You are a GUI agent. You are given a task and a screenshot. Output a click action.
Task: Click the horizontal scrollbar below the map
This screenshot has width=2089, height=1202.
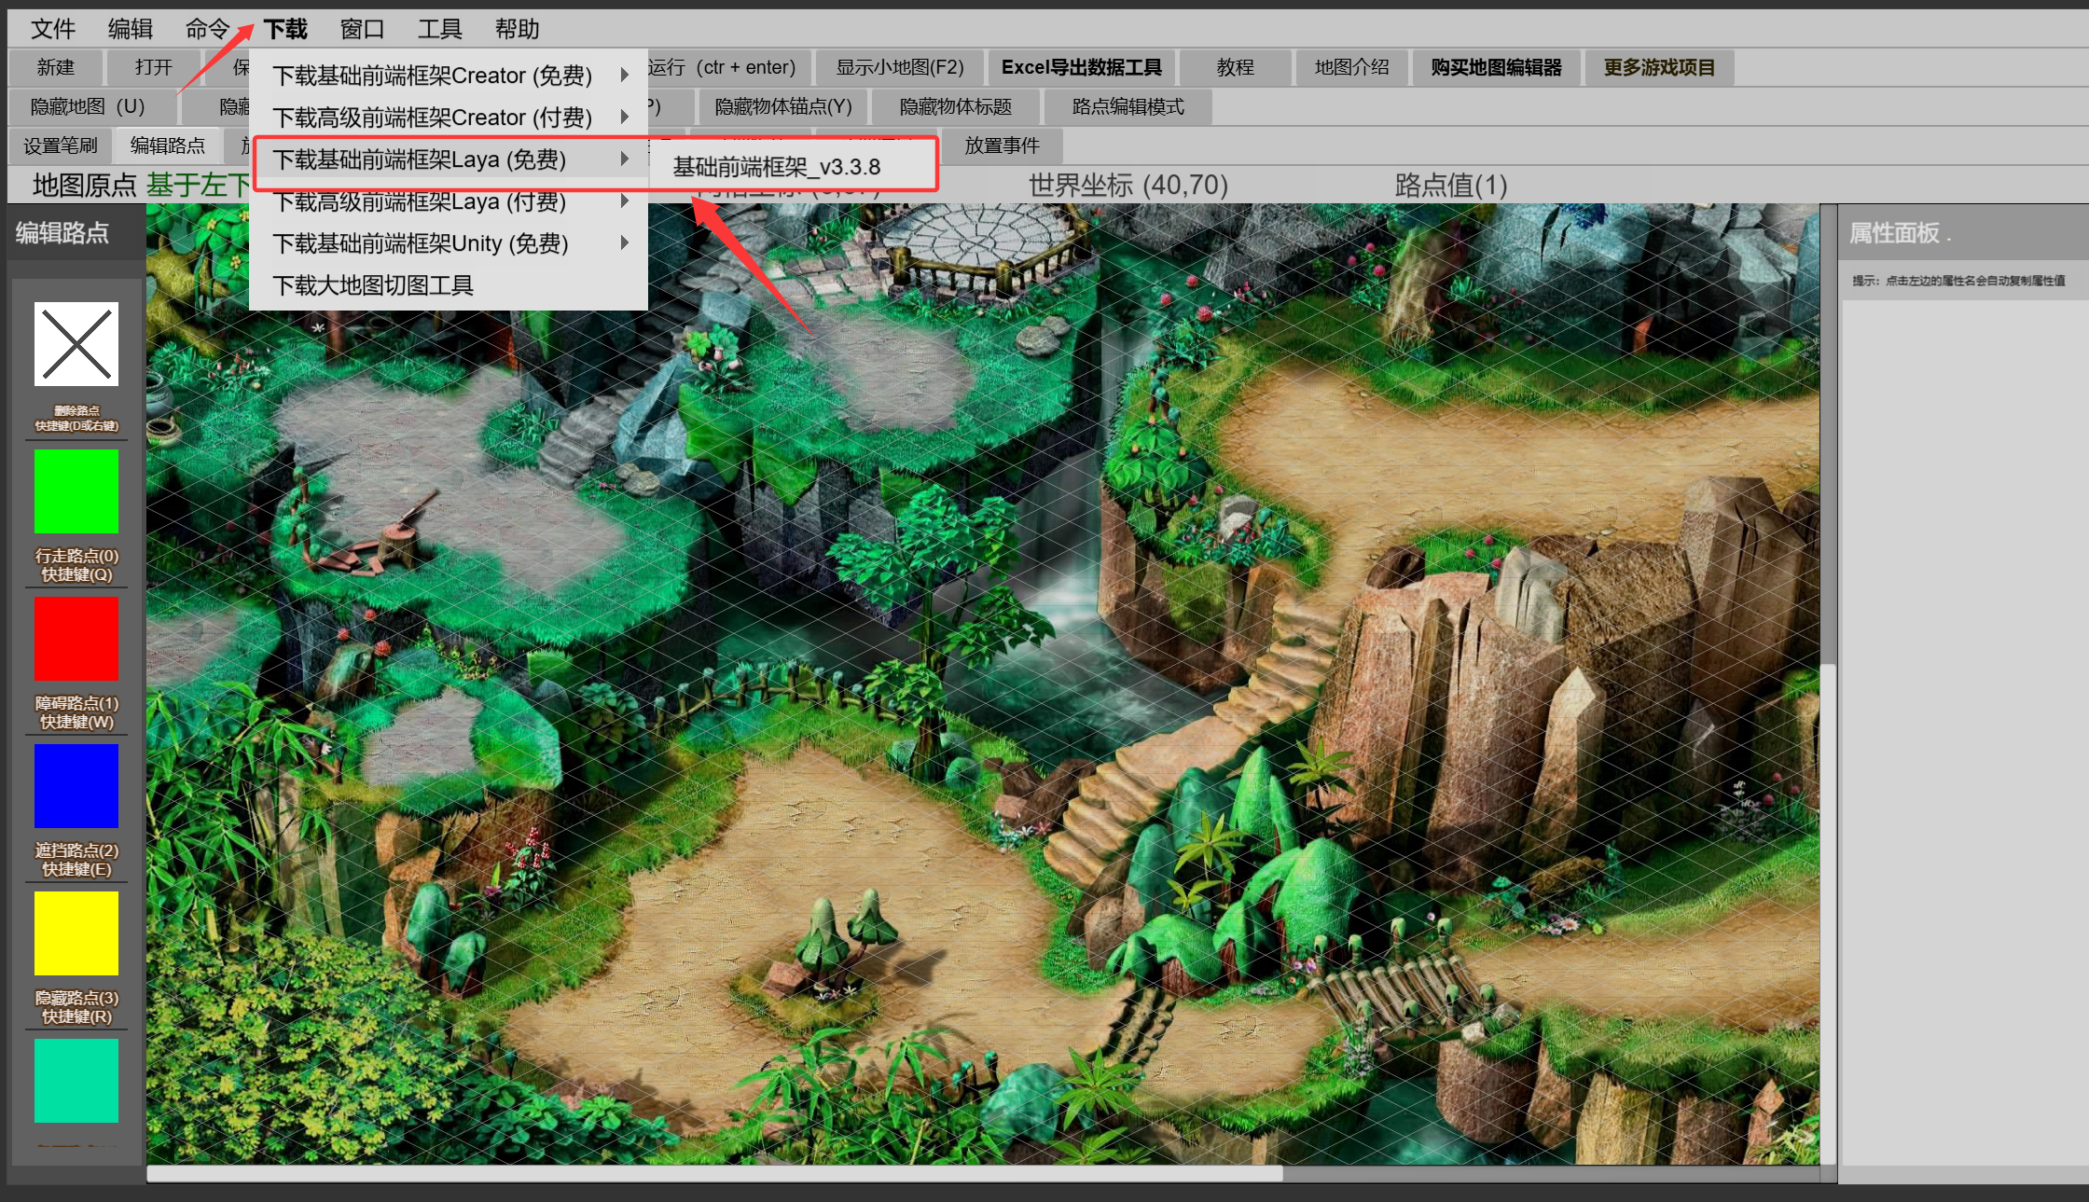click(713, 1174)
